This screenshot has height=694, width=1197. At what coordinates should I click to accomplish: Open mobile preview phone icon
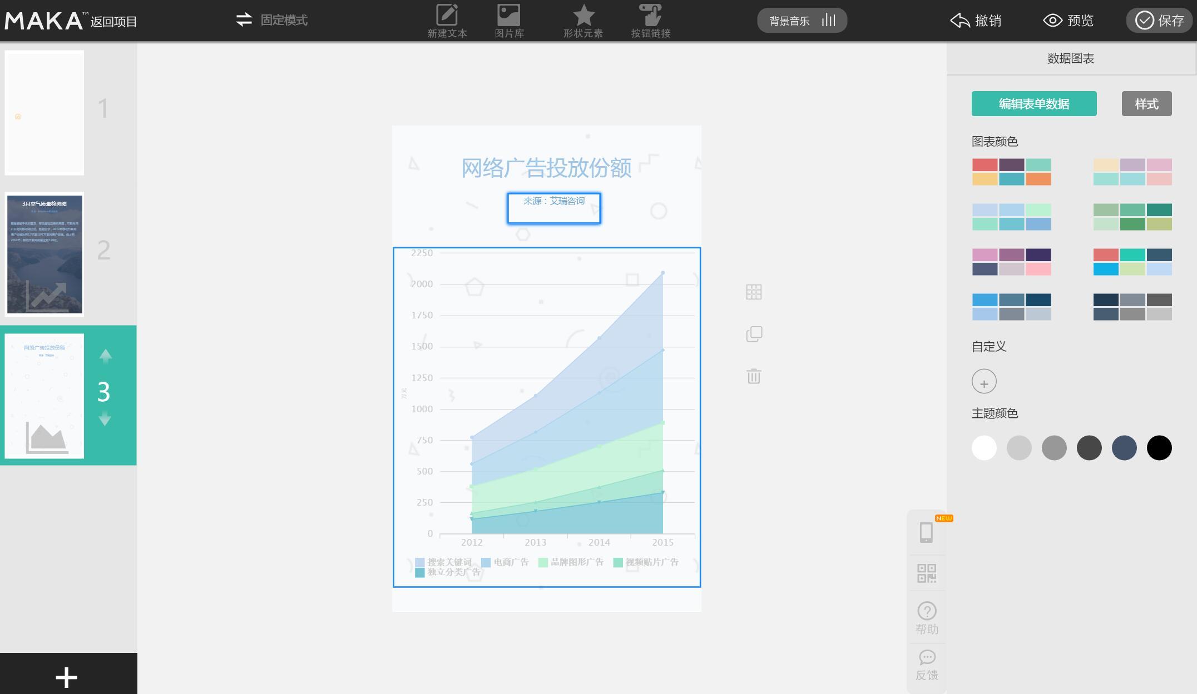(926, 532)
